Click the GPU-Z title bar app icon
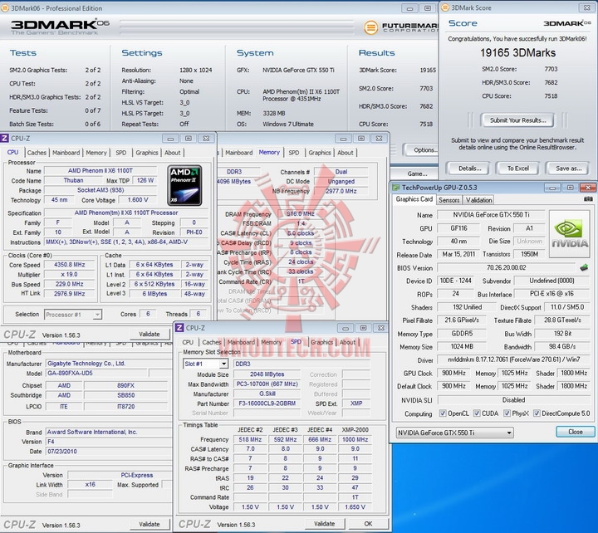Image resolution: width=598 pixels, height=533 pixels. 397,188
